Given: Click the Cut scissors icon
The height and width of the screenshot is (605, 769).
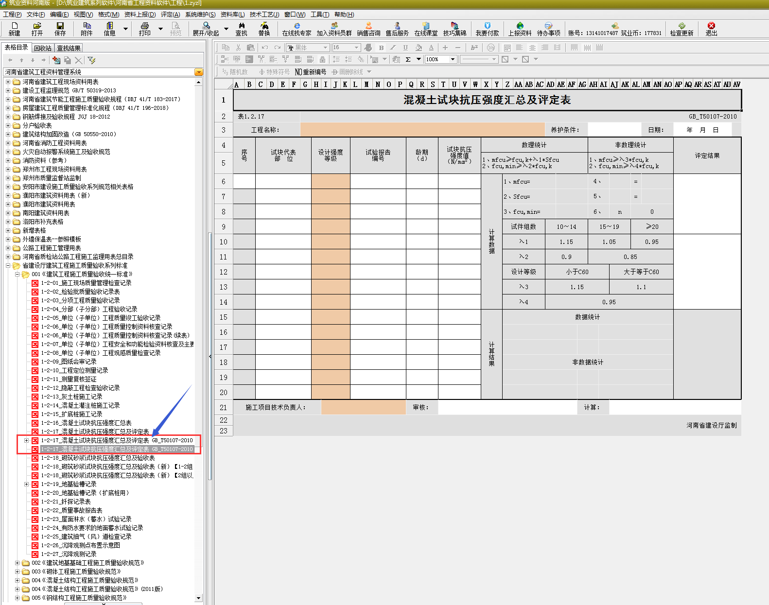Looking at the screenshot, I should 238,48.
